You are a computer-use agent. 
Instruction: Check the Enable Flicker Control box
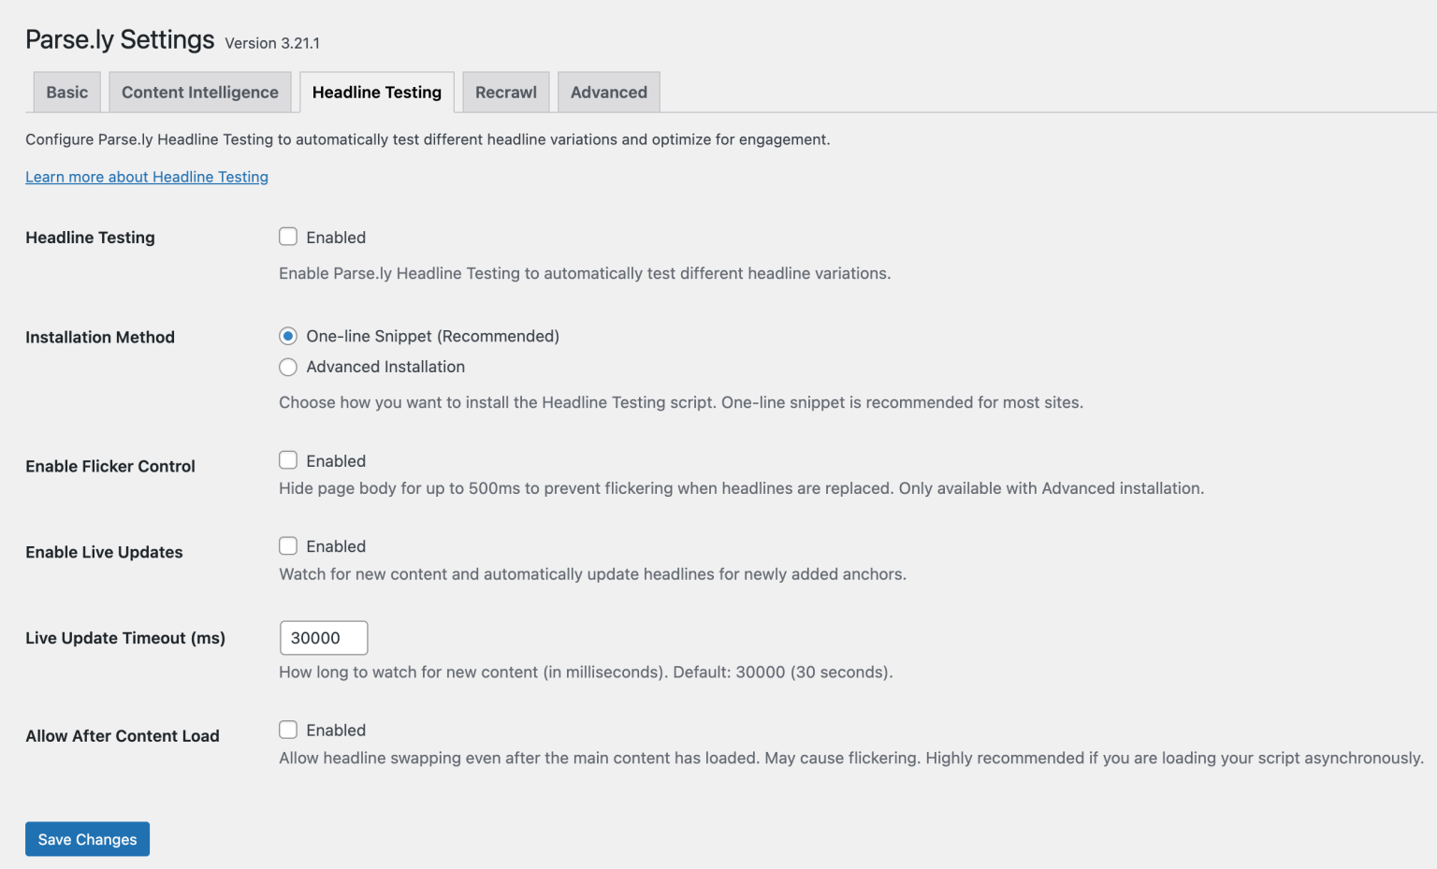pyautogui.click(x=288, y=460)
